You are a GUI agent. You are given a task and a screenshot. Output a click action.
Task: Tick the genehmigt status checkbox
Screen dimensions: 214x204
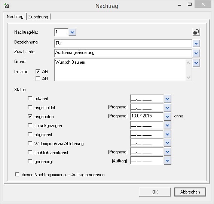(30, 161)
